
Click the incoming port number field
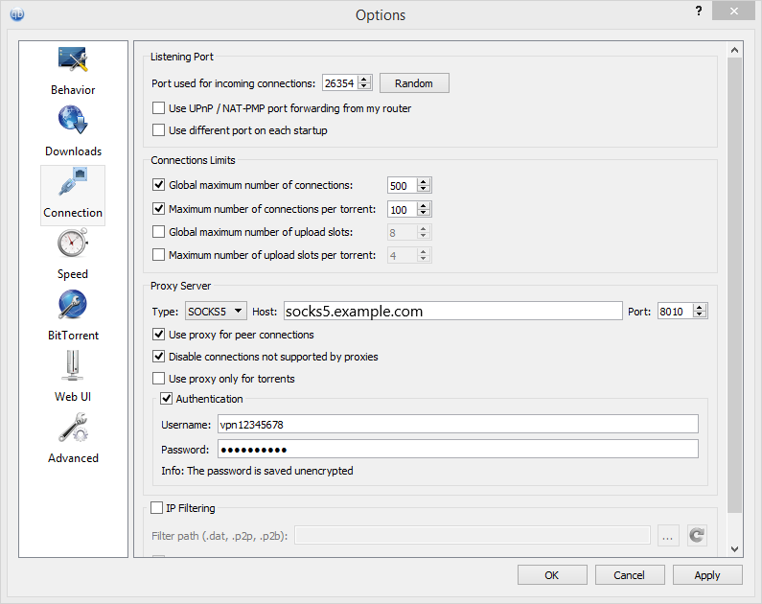(340, 83)
